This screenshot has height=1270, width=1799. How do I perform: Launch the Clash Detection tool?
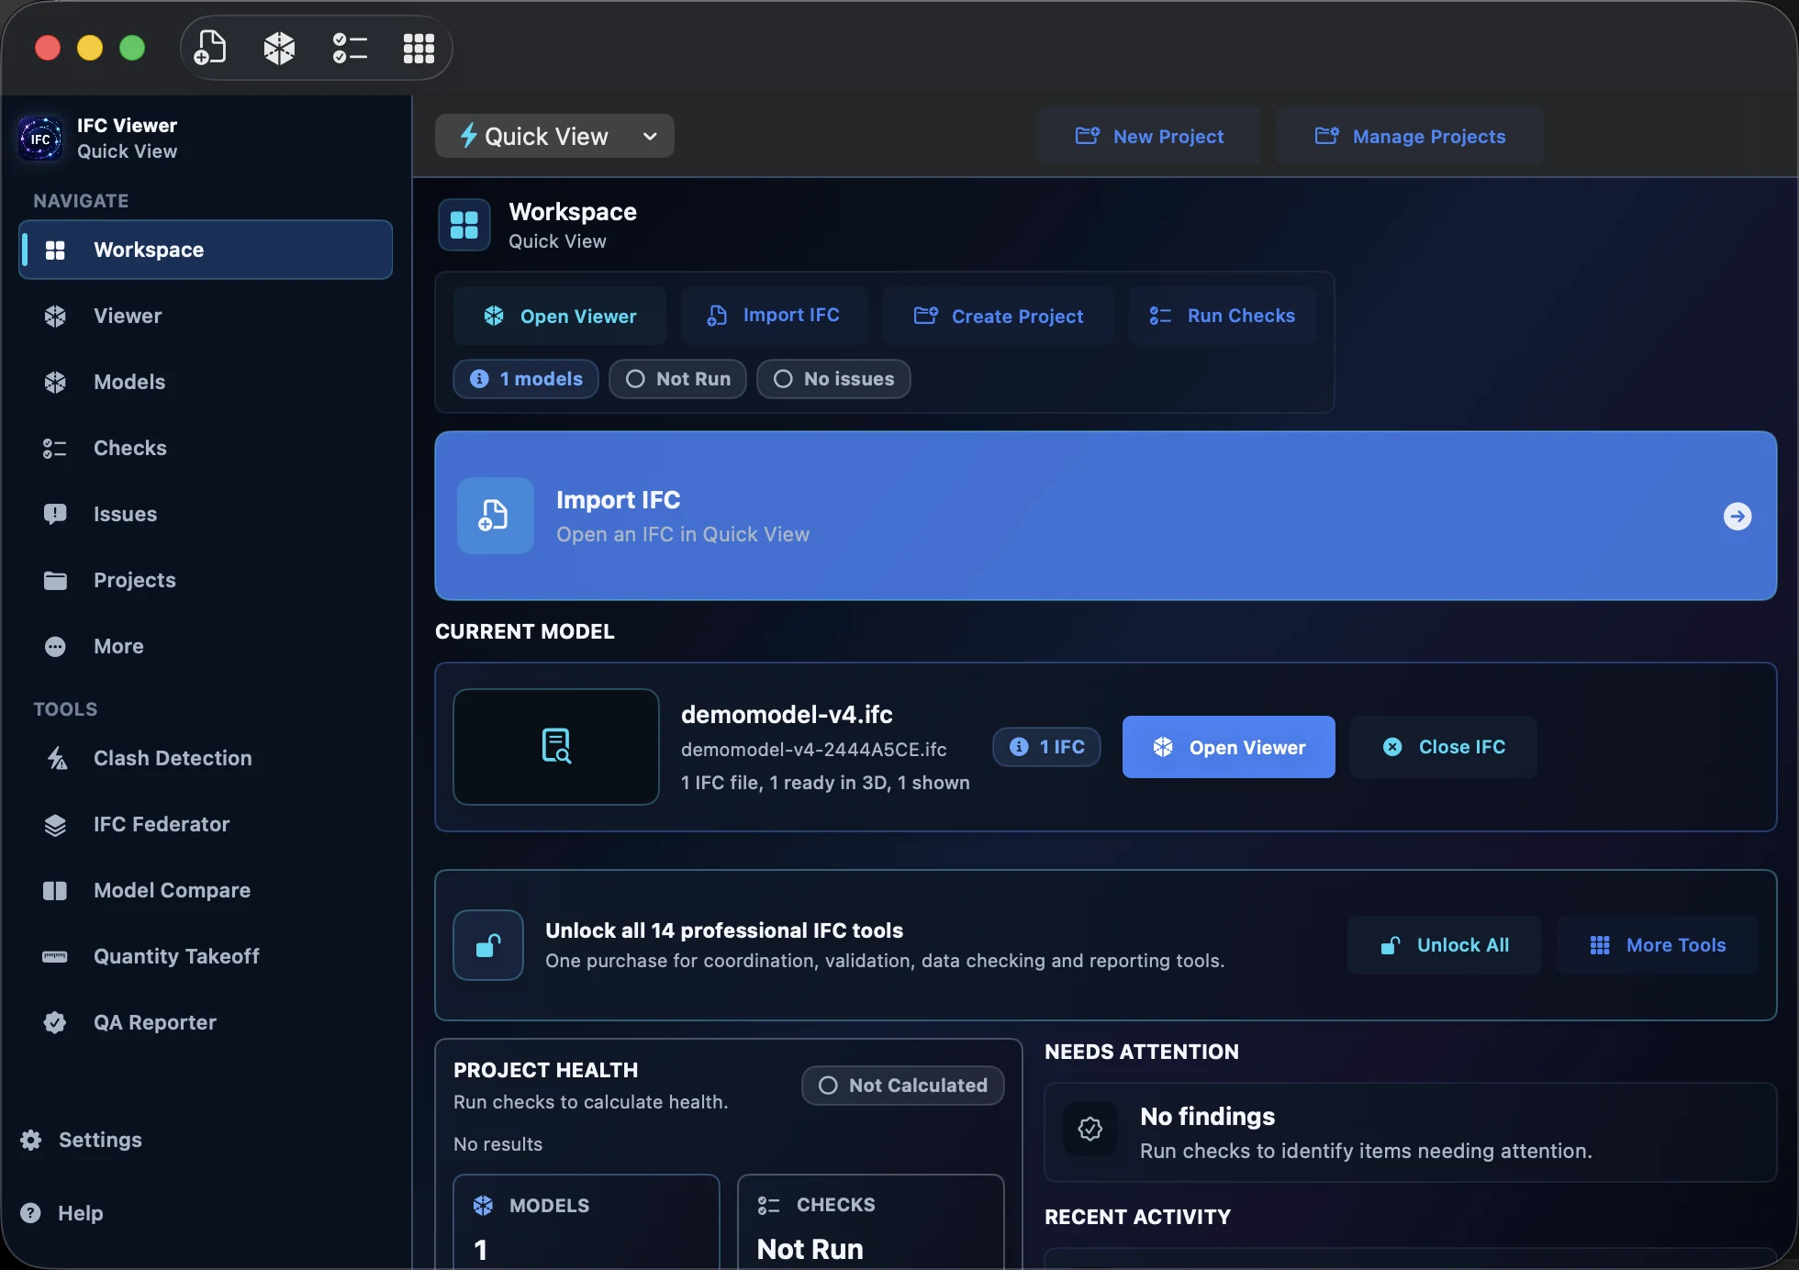click(206, 758)
